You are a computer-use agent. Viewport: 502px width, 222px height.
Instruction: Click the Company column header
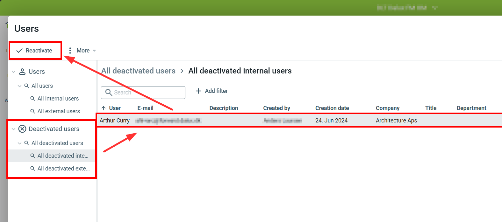[387, 108]
